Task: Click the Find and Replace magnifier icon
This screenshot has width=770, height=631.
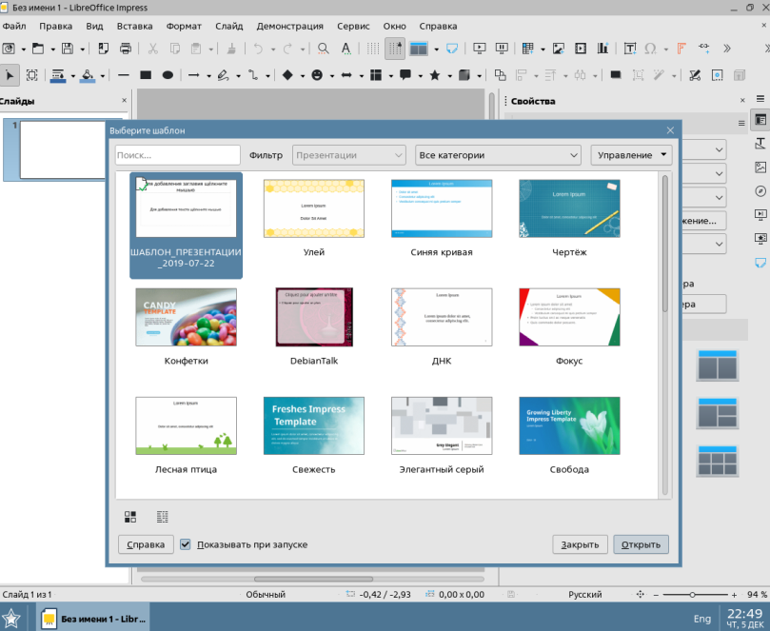Action: 323,49
